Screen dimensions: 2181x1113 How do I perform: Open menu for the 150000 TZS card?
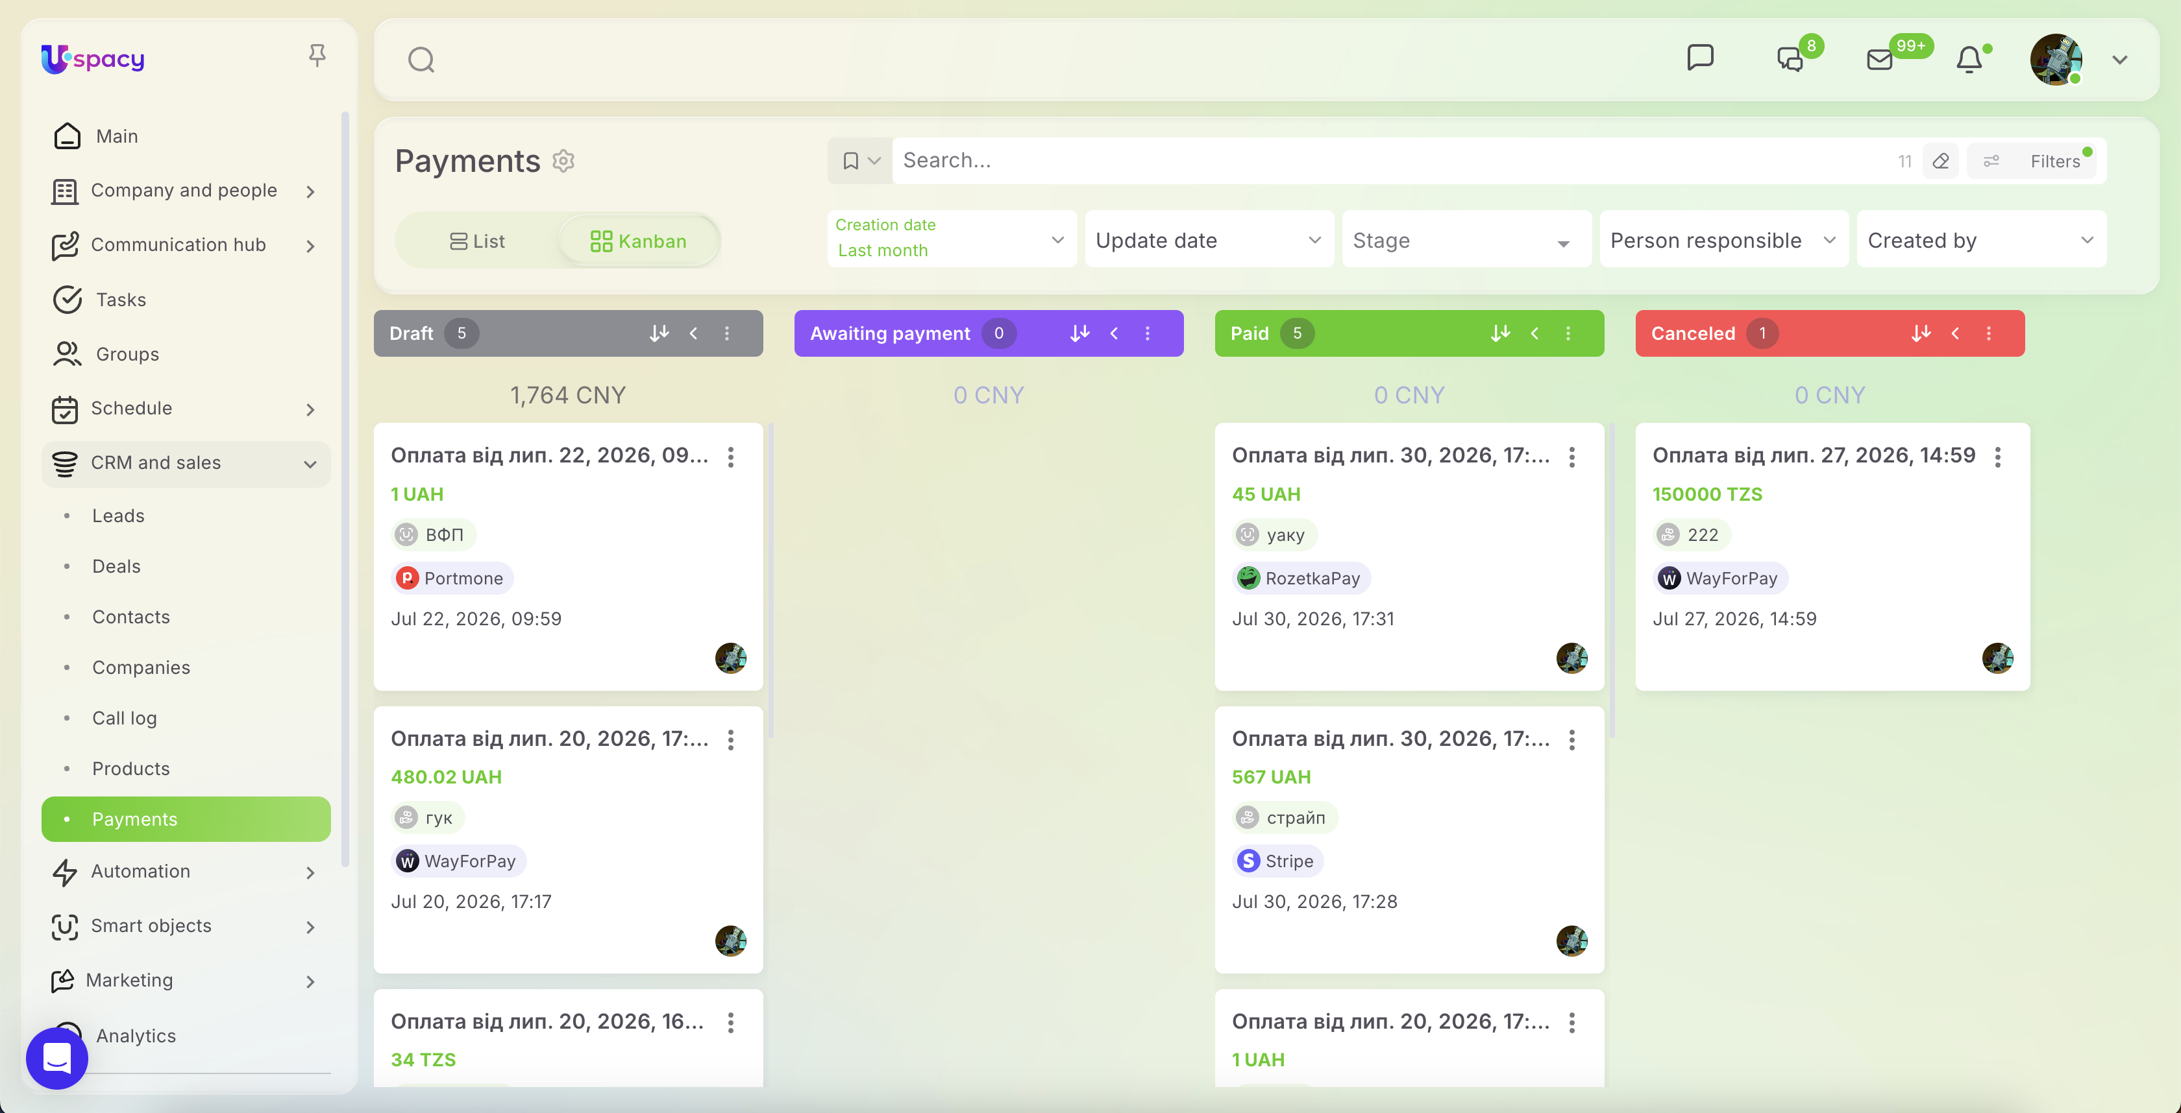[1998, 457]
